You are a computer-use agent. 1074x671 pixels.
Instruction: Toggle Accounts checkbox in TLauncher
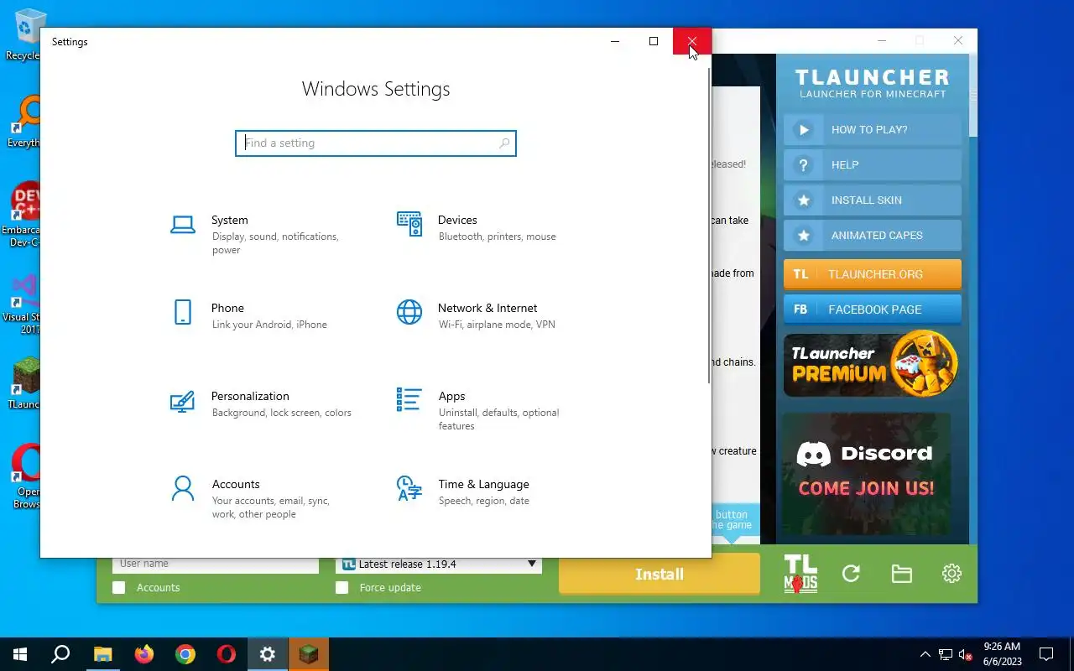pyautogui.click(x=119, y=588)
